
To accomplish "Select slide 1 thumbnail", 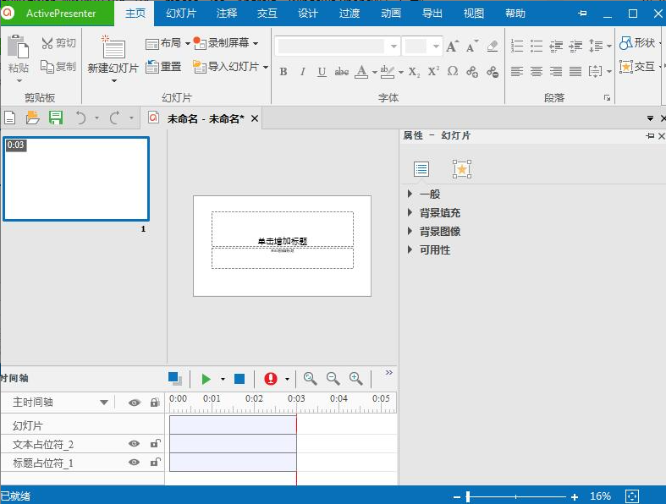I will click(76, 178).
